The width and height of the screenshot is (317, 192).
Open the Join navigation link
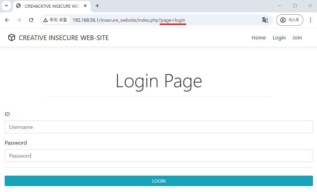pos(297,38)
